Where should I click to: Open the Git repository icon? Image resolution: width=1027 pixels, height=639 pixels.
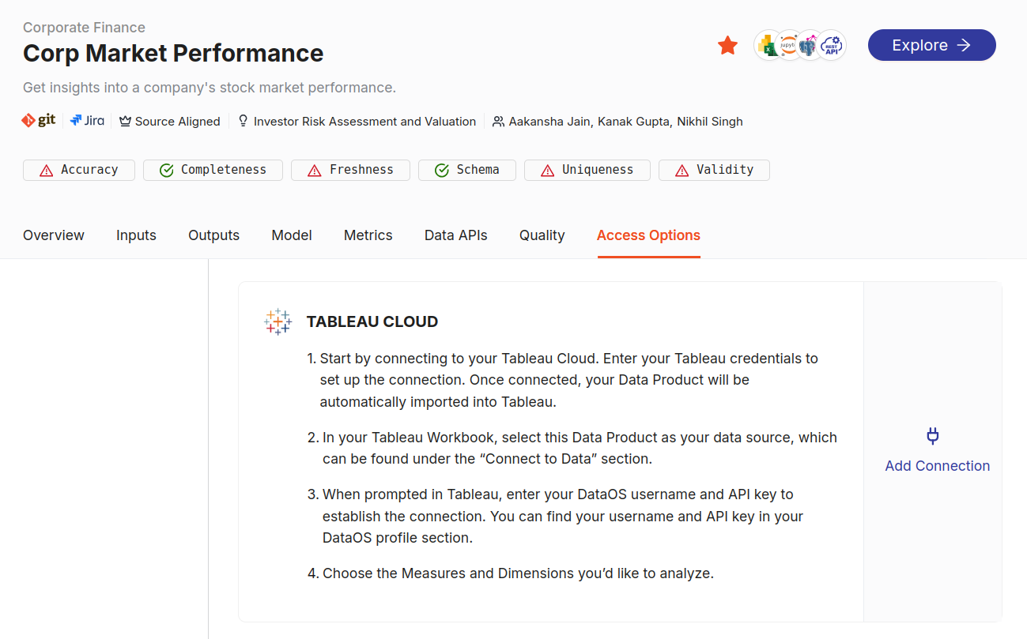click(x=38, y=120)
